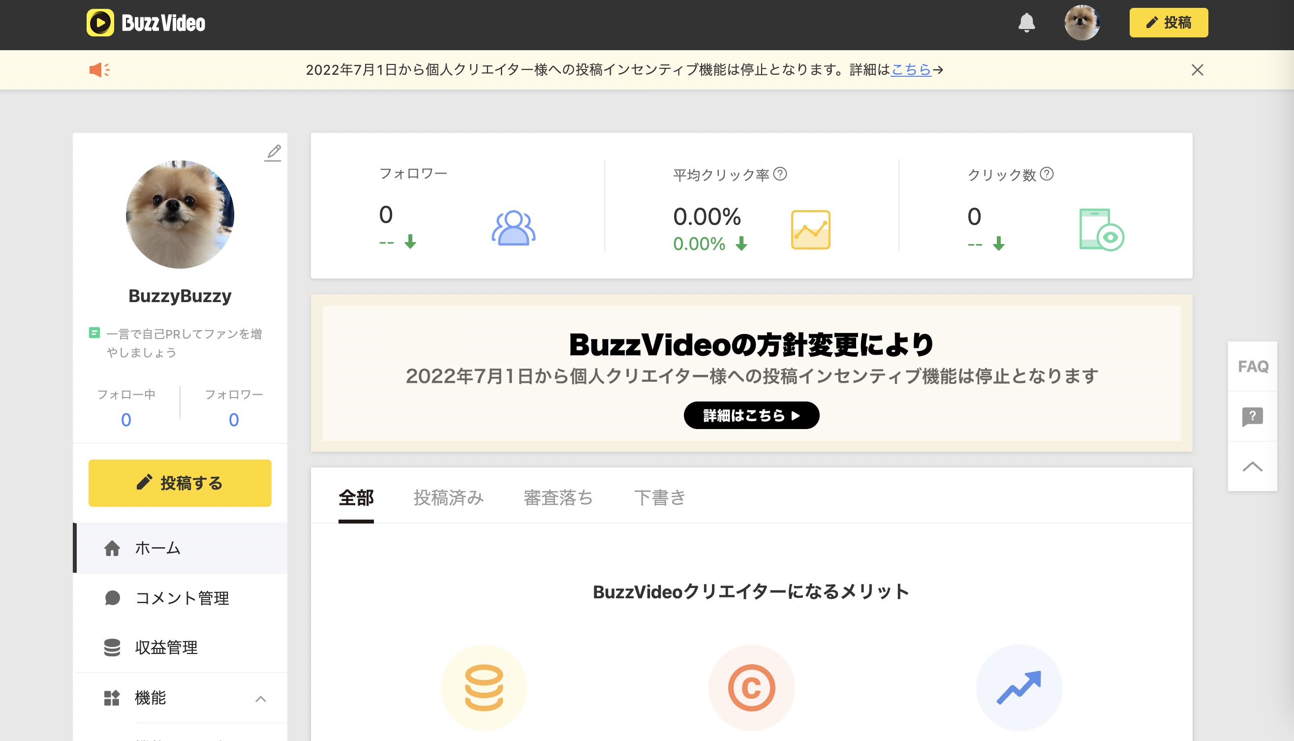This screenshot has width=1294, height=741.
Task: Click the help icon beside 平均クリック率
Action: [780, 174]
